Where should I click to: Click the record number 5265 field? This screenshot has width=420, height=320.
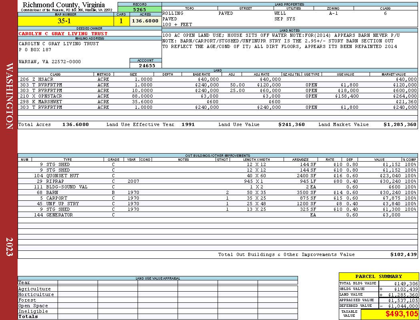(x=140, y=10)
